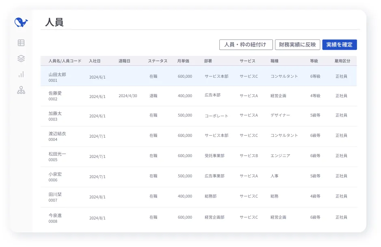Select employee 山田太郎 0001

click(x=57, y=77)
